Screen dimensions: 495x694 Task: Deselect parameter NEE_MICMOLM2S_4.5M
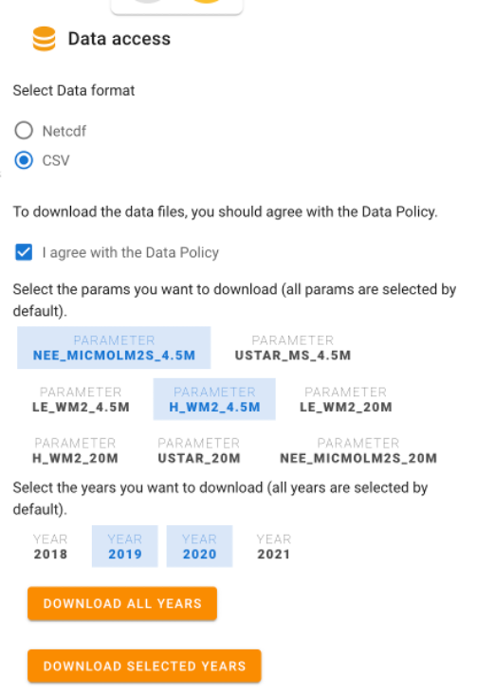(x=114, y=348)
